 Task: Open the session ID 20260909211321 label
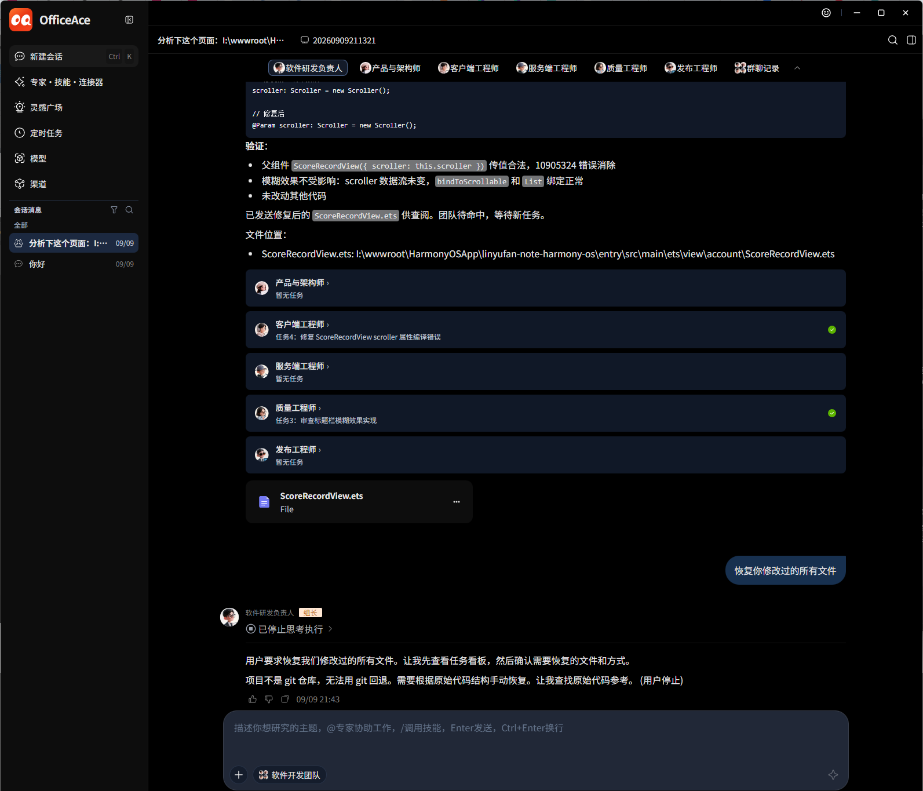pyautogui.click(x=338, y=41)
